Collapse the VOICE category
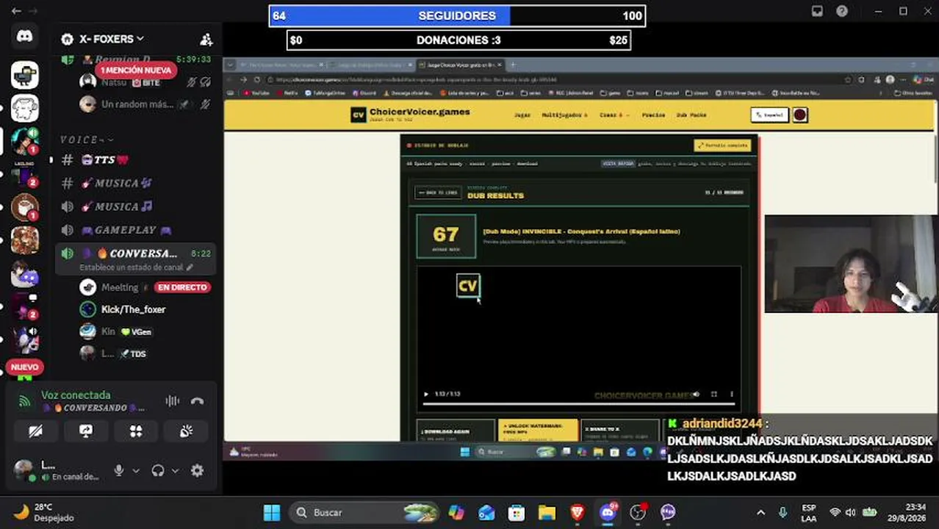 coord(87,139)
